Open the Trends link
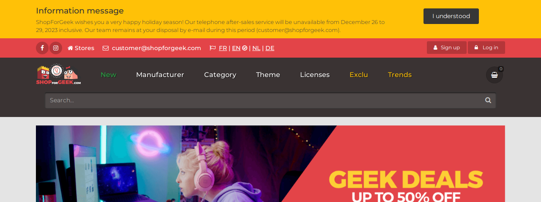 tap(400, 75)
